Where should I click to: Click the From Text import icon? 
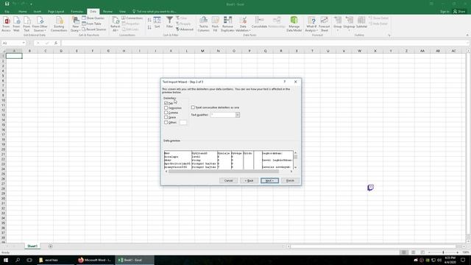[26, 24]
